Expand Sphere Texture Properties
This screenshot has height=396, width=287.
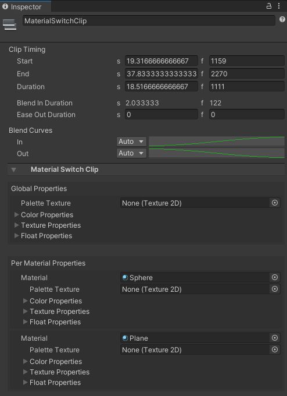25,312
